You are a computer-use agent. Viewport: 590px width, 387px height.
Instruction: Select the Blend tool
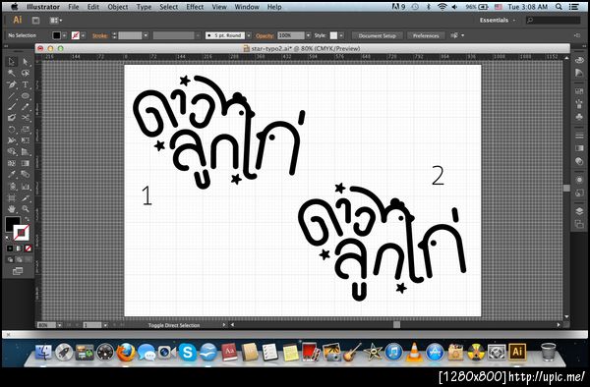(x=26, y=174)
